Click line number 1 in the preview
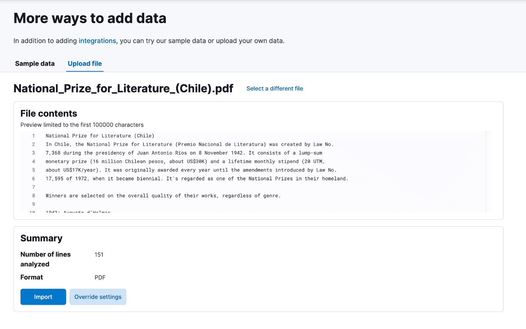 click(x=33, y=136)
